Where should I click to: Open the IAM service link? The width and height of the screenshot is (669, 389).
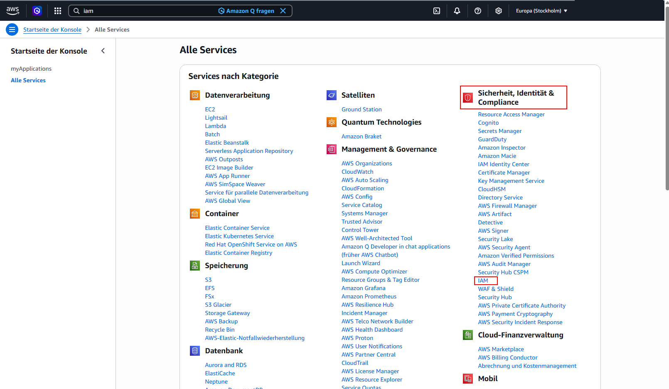(x=483, y=281)
